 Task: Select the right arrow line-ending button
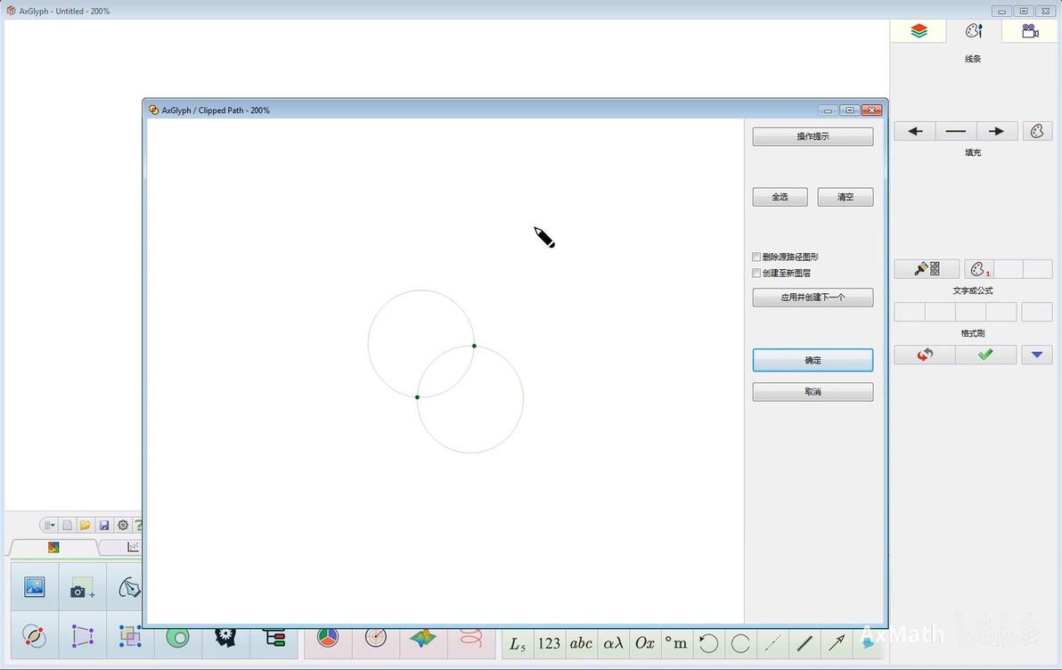pyautogui.click(x=996, y=132)
